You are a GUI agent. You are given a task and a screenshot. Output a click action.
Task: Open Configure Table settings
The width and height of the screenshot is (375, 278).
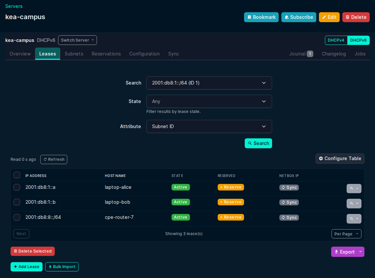click(x=340, y=158)
